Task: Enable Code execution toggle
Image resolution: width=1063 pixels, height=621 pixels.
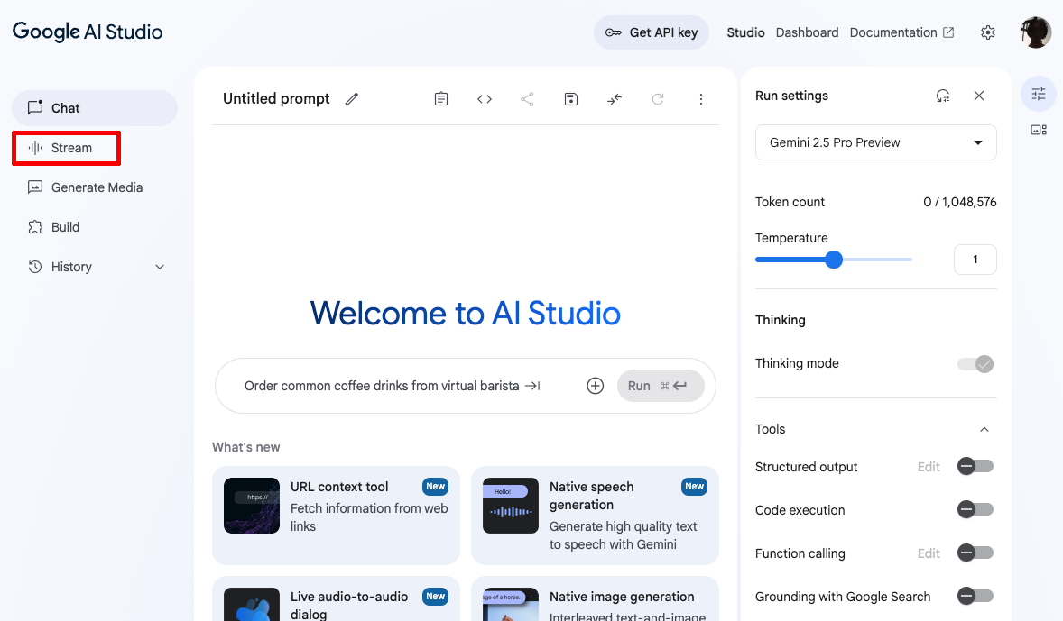Action: [975, 509]
